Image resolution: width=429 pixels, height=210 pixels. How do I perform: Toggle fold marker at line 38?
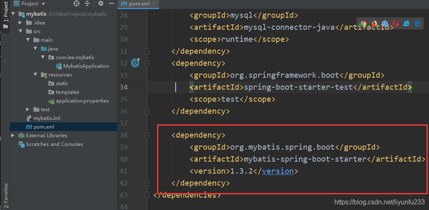point(147,135)
